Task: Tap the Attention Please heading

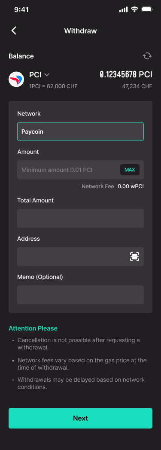Action: [x=33, y=328]
